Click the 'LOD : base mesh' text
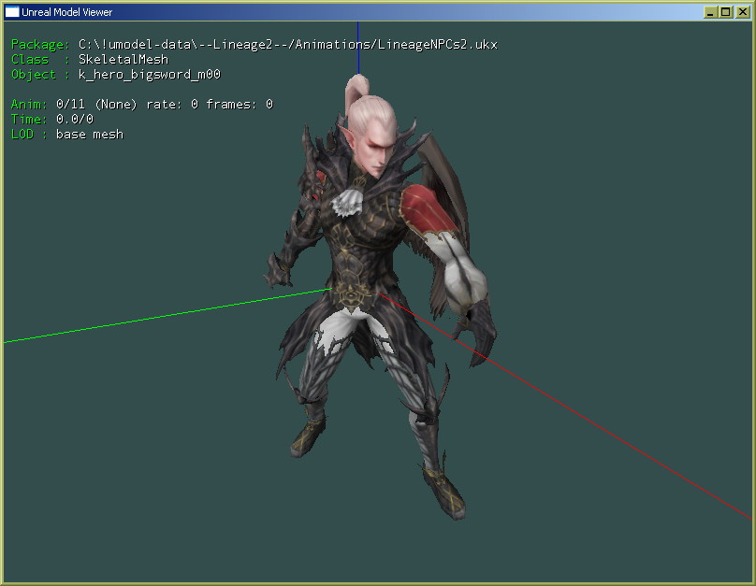 coord(67,135)
